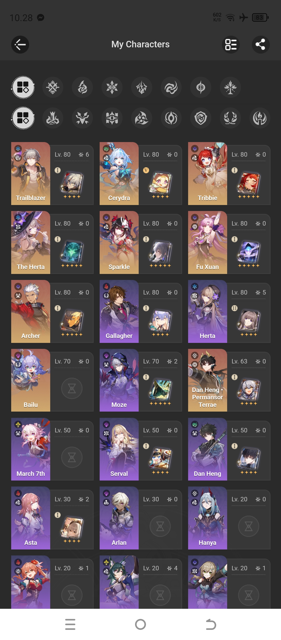Filter by the Preservation path shield
Viewport: 281px width, 640px height.
coord(201,118)
